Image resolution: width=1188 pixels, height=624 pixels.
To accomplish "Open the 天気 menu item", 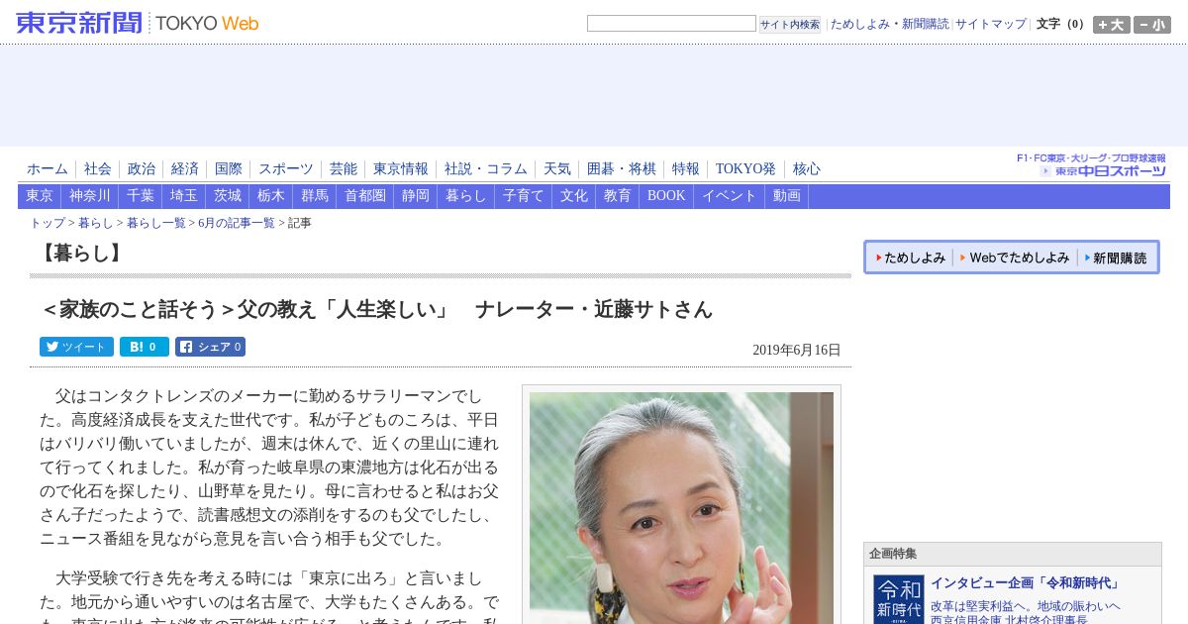I will coord(557,169).
